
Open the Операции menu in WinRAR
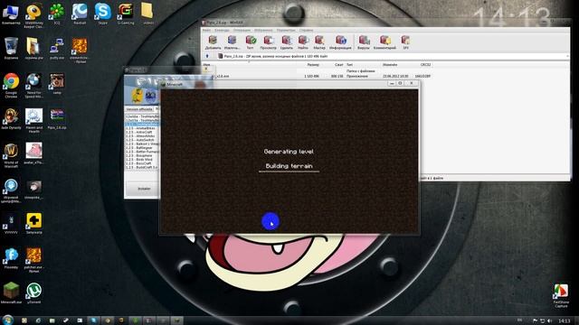click(x=242, y=30)
